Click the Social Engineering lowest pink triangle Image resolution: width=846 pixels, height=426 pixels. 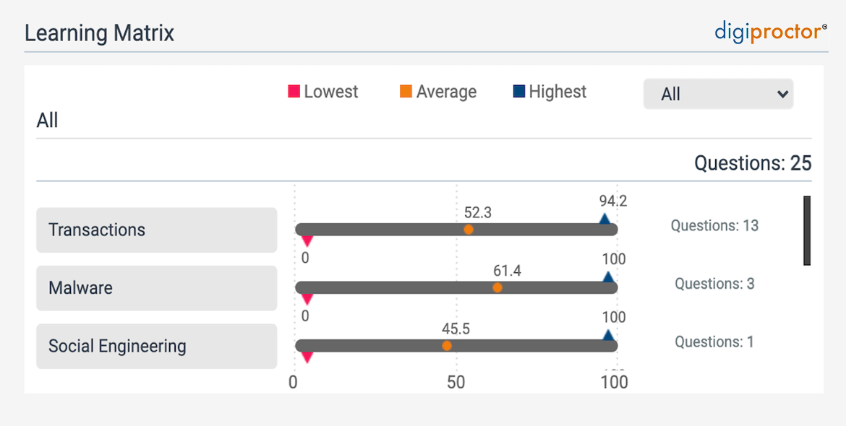point(307,357)
